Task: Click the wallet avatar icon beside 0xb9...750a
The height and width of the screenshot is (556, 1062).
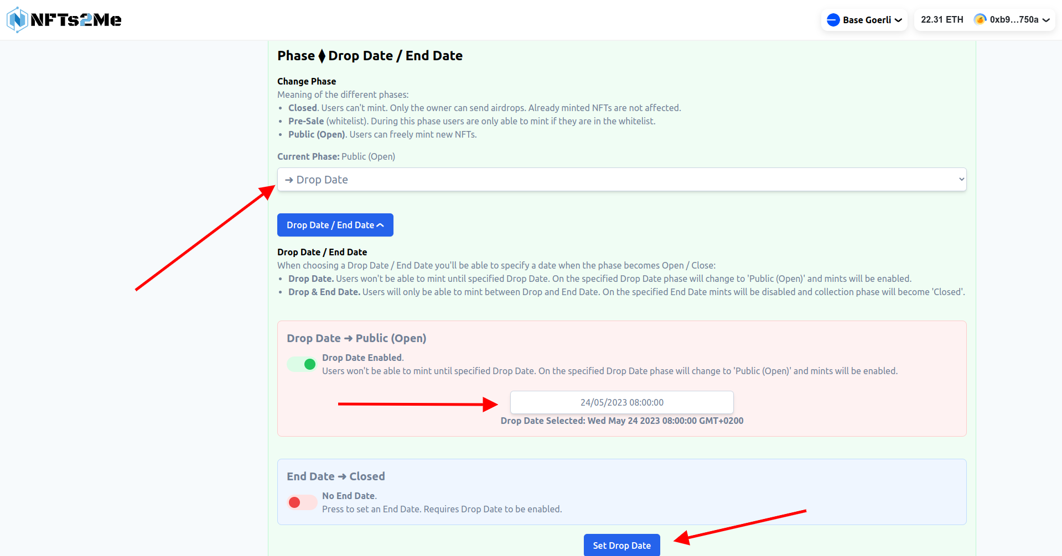Action: tap(980, 19)
